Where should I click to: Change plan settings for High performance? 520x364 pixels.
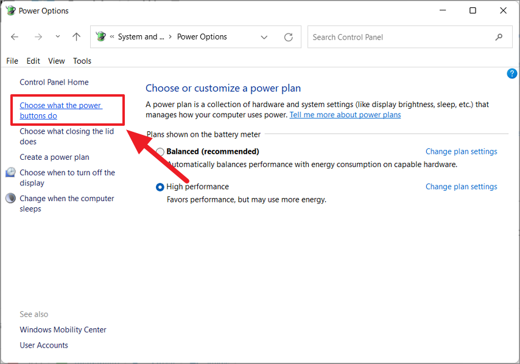[462, 187]
